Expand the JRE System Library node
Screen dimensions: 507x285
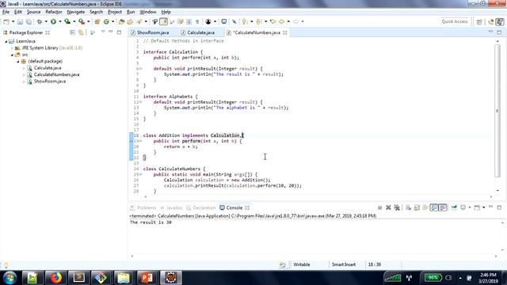(13, 48)
